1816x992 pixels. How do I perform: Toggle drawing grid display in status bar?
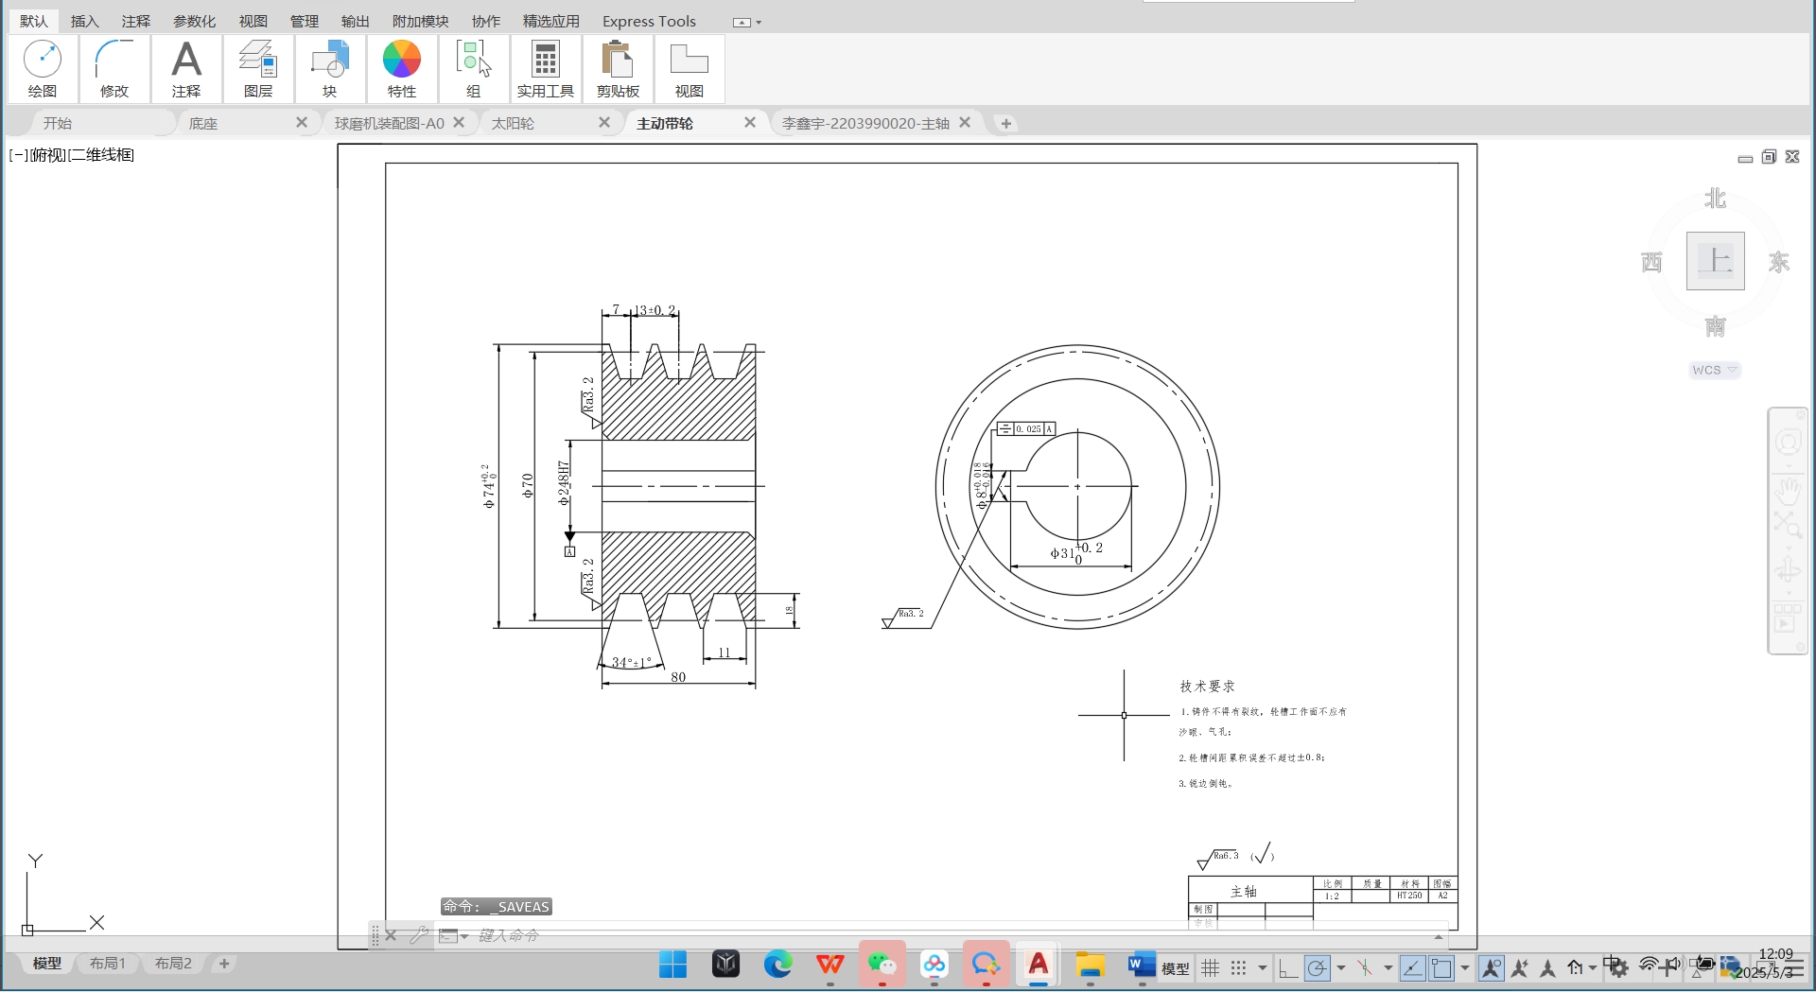click(1211, 967)
